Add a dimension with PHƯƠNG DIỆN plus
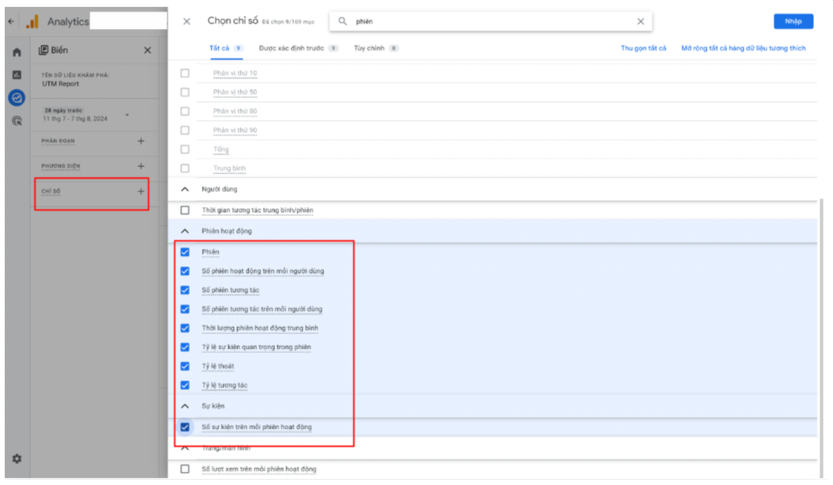 click(141, 166)
